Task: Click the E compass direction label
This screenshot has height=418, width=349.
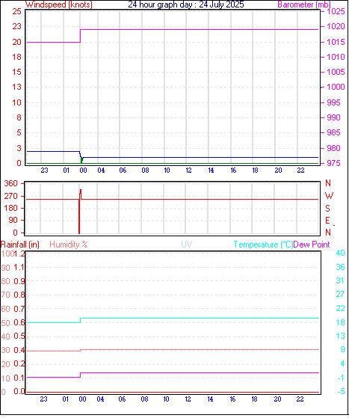Action: 327,220
